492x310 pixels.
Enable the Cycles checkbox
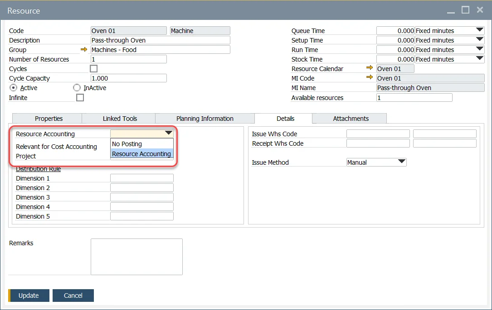93,68
